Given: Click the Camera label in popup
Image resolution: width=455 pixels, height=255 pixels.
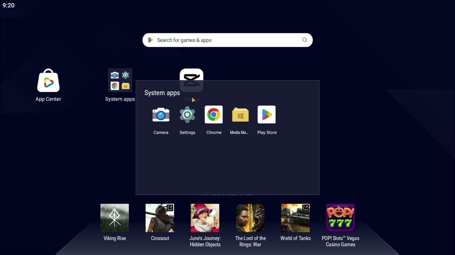Looking at the screenshot, I should tap(161, 132).
